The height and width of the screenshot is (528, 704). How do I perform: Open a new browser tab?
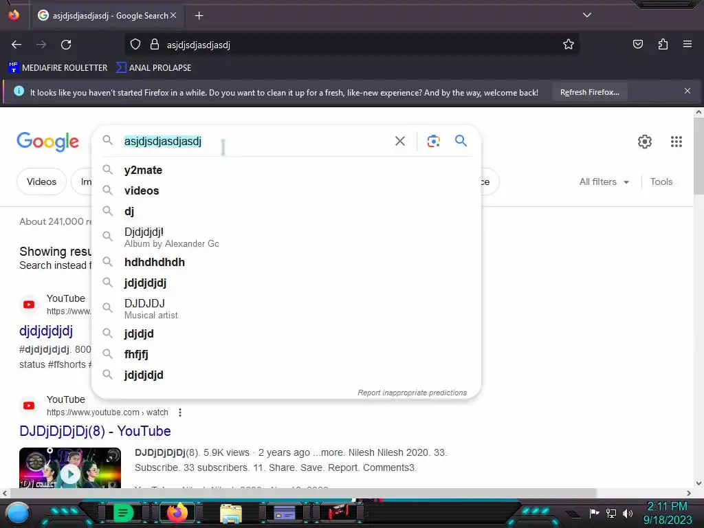199,16
